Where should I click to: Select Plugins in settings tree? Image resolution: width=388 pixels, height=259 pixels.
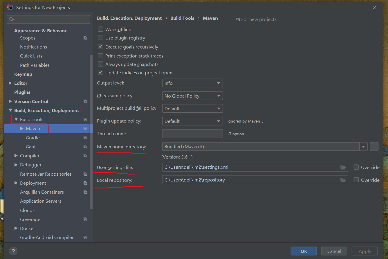[x=22, y=92]
